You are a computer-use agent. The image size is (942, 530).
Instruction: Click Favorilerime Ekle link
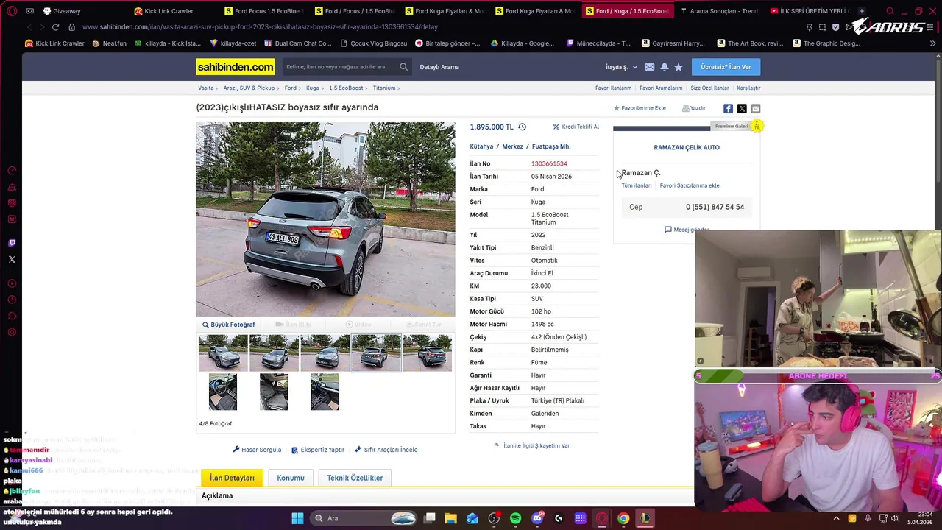(x=640, y=108)
